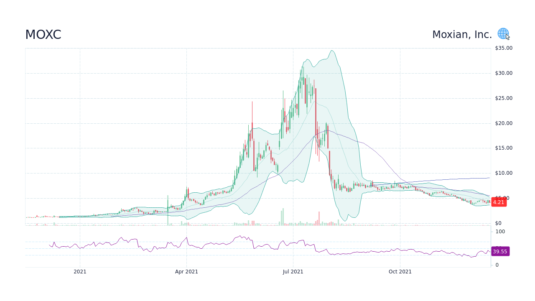The image size is (535, 301).
Task: Click the Moxian, Inc. company name
Action: tap(462, 35)
